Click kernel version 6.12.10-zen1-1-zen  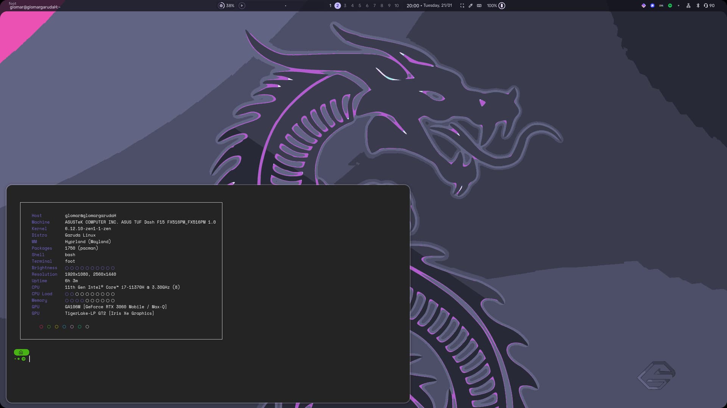pos(88,229)
